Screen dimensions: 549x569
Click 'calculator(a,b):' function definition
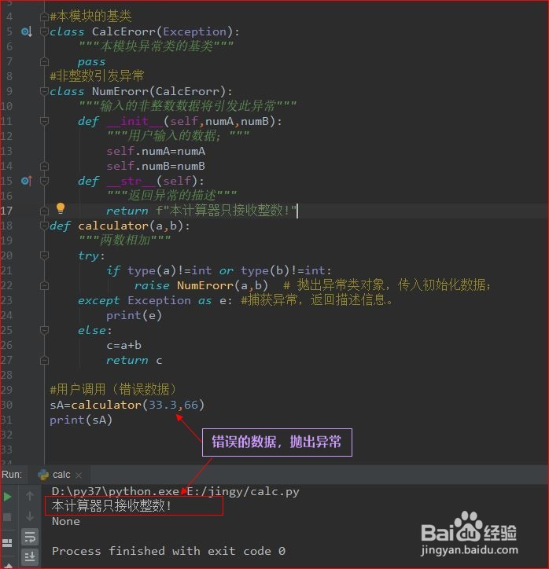134,226
